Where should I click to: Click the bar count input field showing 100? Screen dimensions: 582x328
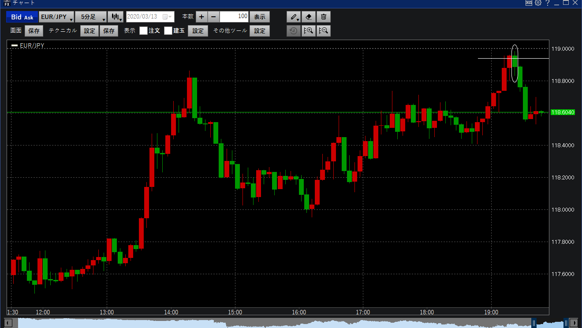[x=234, y=17]
